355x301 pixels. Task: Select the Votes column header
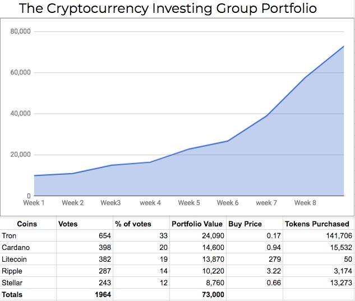(x=68, y=224)
